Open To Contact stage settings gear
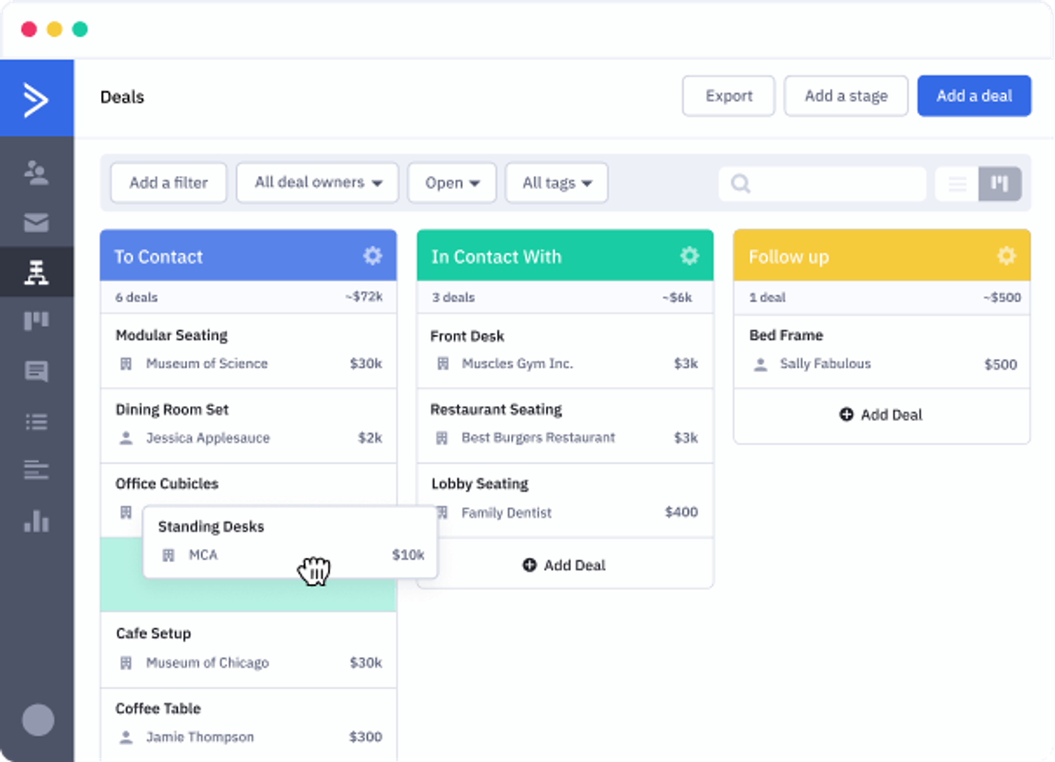Screen dimensions: 1055x762 (x=373, y=256)
